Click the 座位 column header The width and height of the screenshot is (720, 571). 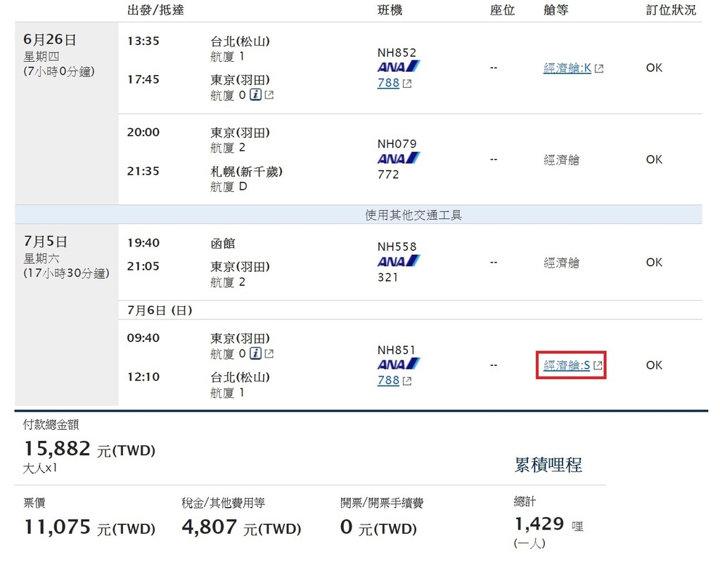tap(502, 10)
